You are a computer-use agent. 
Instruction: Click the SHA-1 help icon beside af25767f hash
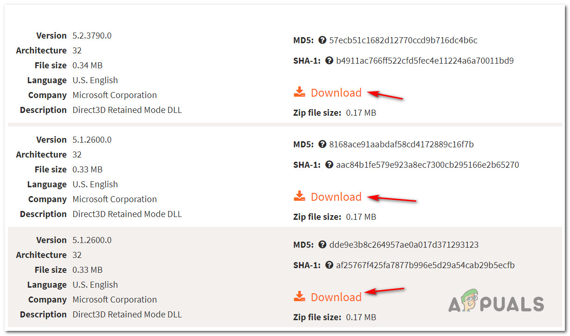click(330, 265)
